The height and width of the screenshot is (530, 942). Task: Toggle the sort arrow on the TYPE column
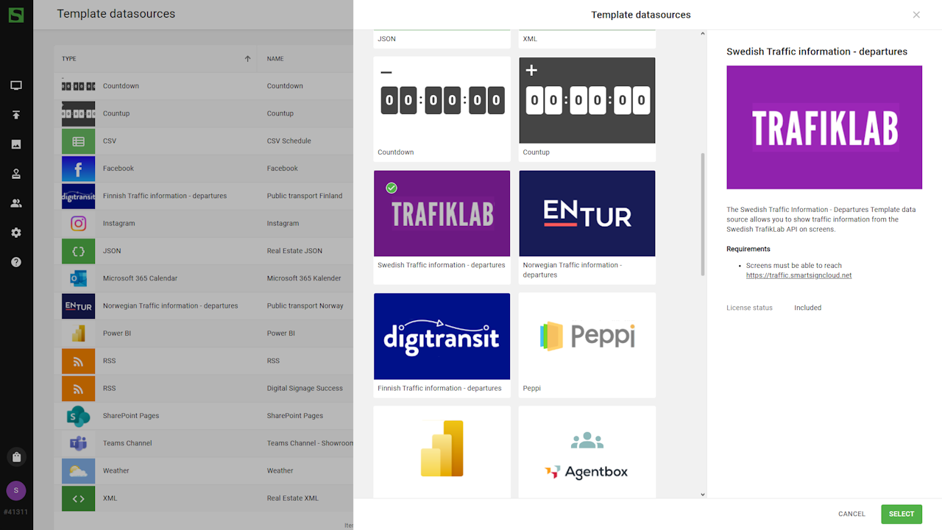tap(248, 59)
